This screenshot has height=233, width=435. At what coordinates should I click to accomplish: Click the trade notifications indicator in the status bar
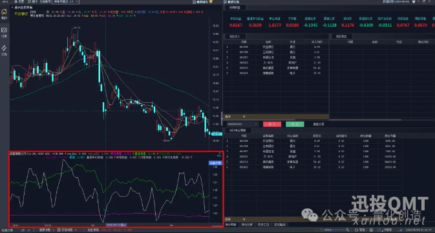[x=67, y=230]
